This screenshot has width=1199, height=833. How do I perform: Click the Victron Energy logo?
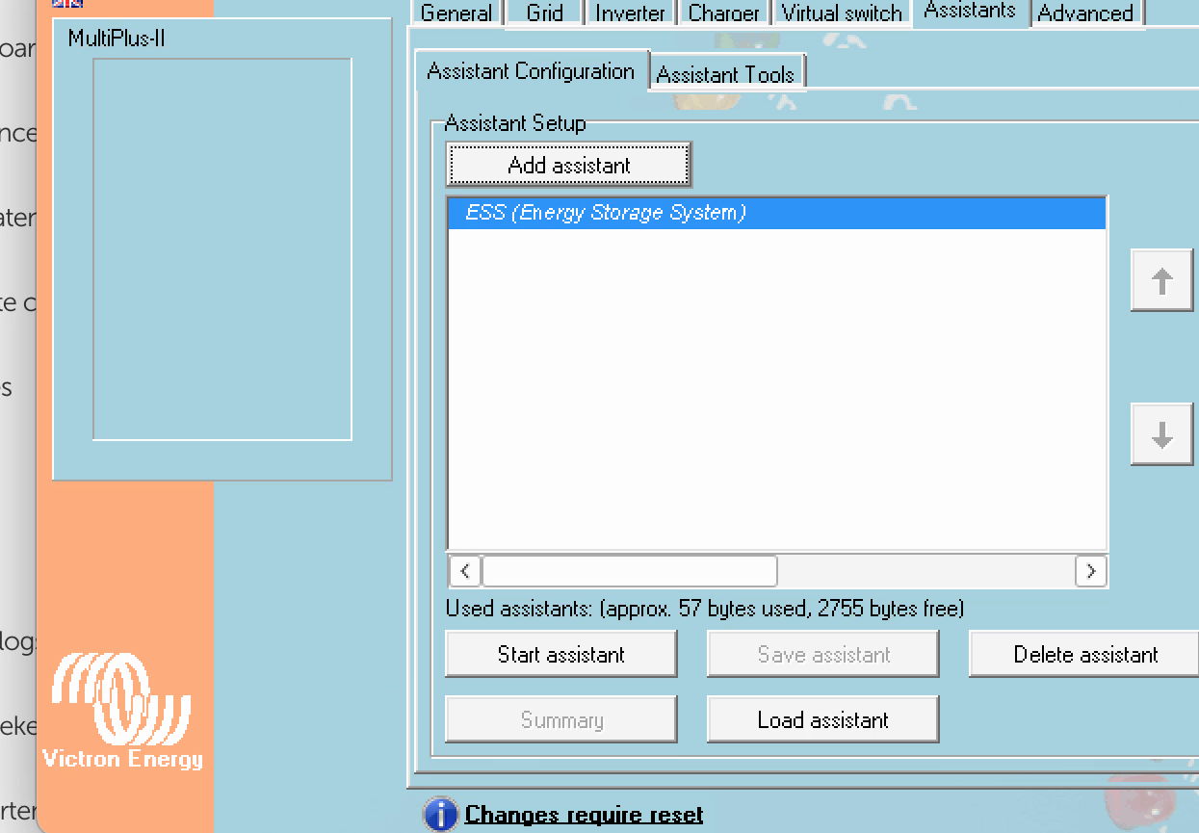(x=123, y=711)
